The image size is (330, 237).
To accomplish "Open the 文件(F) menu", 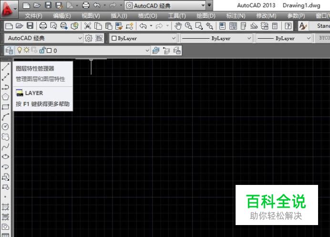I will tap(33, 16).
